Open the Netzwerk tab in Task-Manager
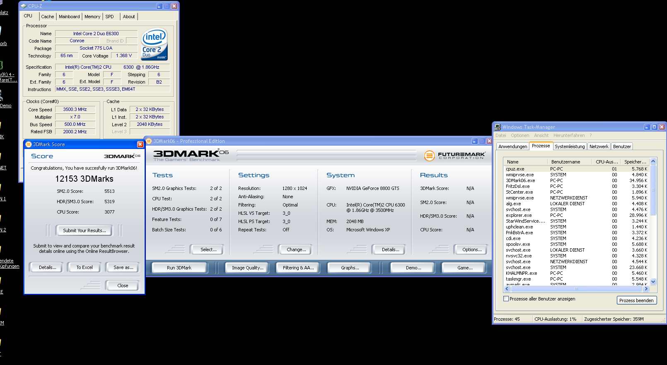The image size is (667, 365). tap(599, 146)
